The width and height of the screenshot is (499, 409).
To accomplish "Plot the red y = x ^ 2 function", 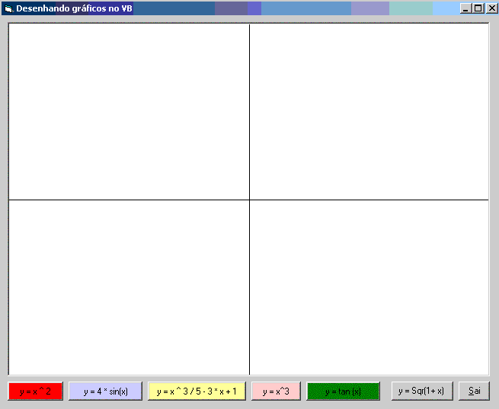I will (x=35, y=391).
